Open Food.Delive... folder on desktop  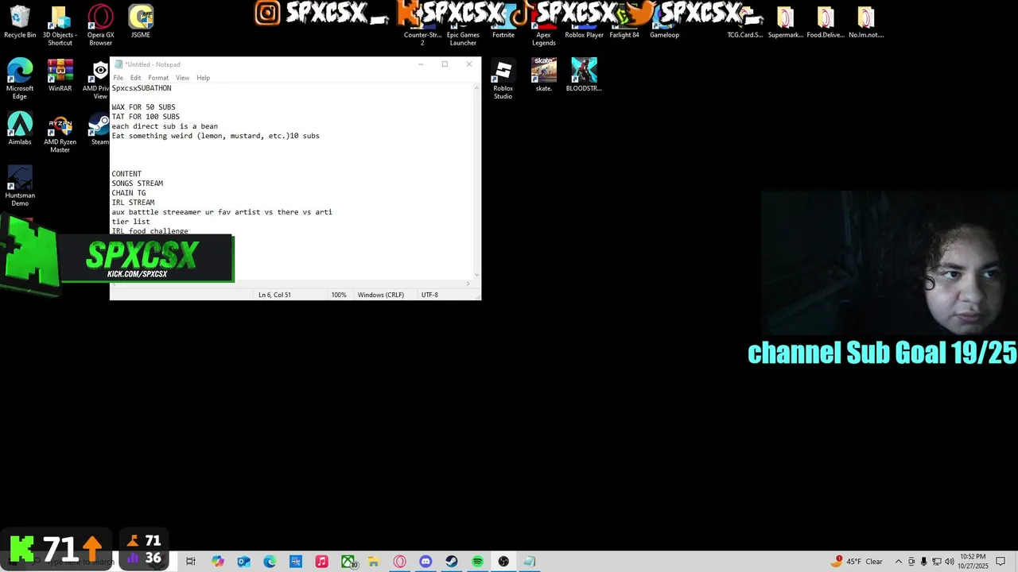pos(826,22)
